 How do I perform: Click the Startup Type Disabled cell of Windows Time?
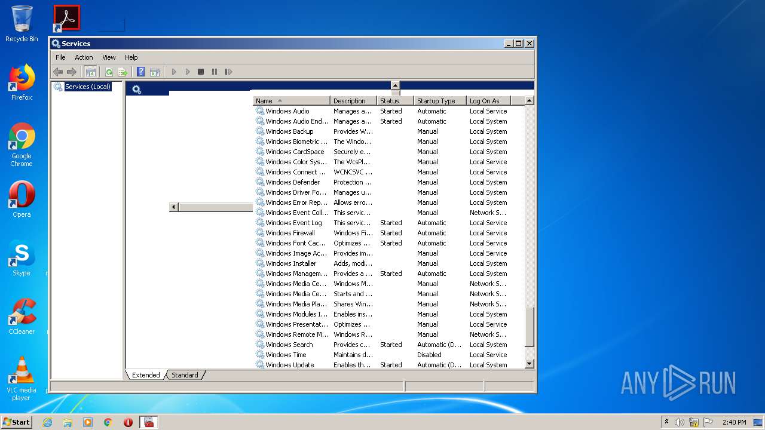coord(429,355)
